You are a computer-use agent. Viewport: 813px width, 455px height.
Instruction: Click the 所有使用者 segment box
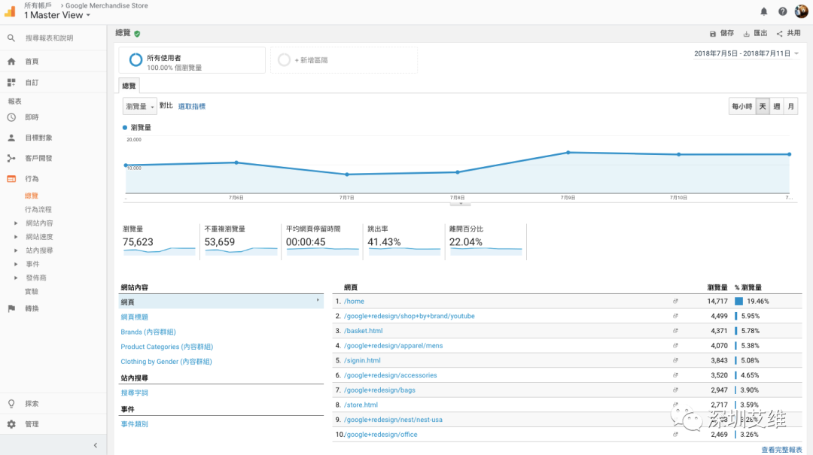(192, 61)
